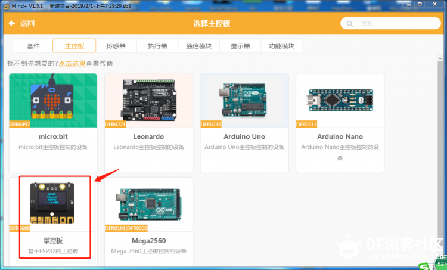Viewport: 447px width, 270px height.
Task: Focus the 搜索 search field
Action: tap(390, 23)
